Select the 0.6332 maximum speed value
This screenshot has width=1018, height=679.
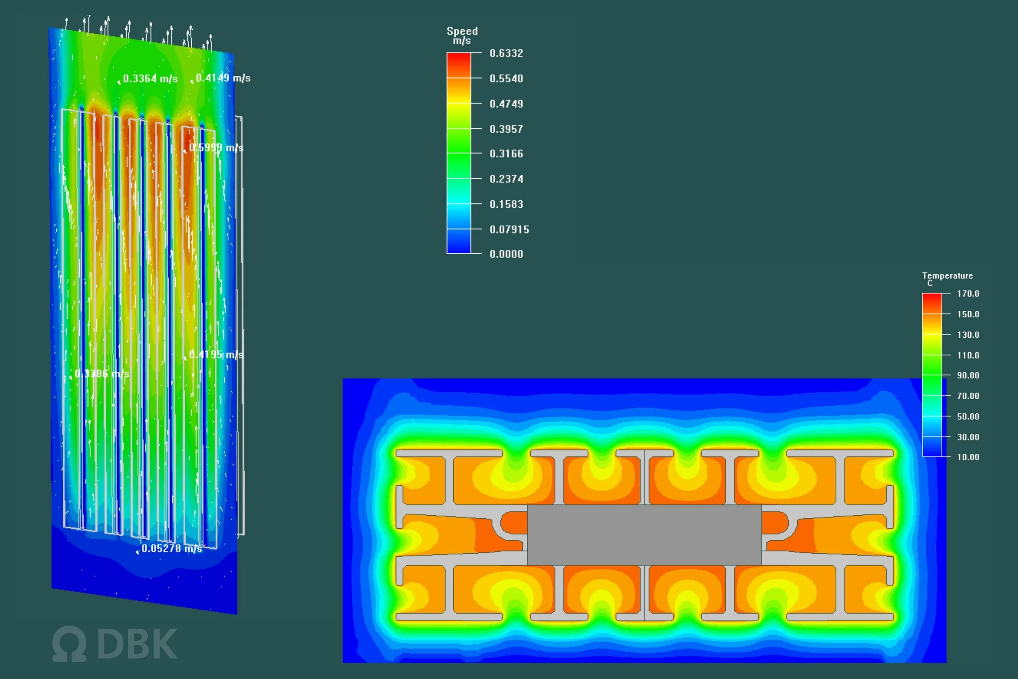tap(506, 53)
